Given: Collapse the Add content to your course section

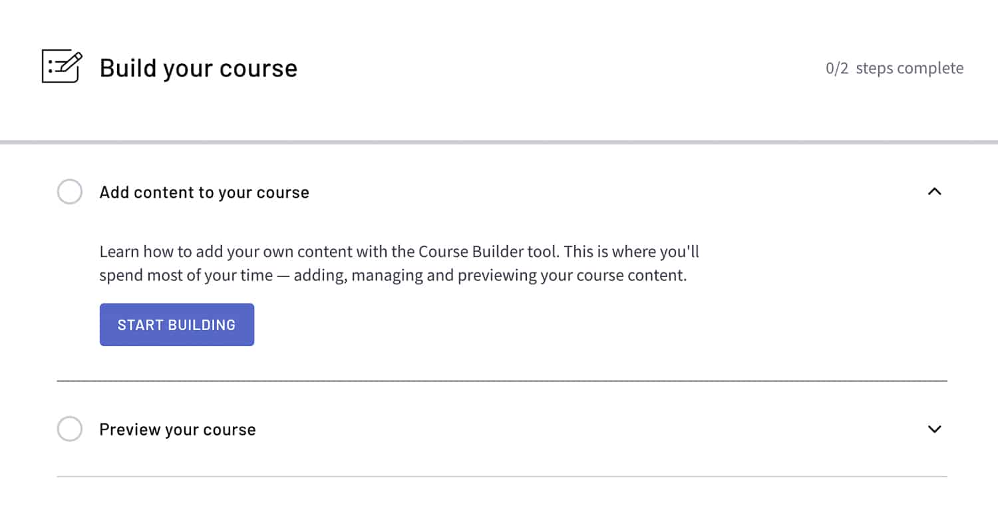Looking at the screenshot, I should [x=935, y=192].
